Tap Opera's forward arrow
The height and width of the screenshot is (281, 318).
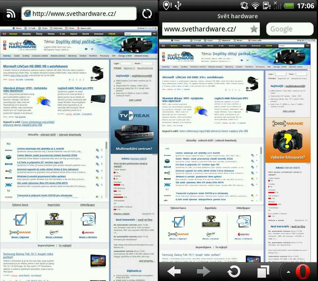[203, 272]
